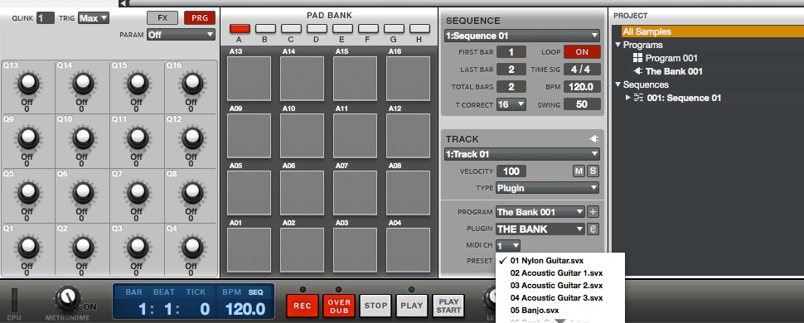Click the Q13 Q-Link knob

[x=28, y=83]
